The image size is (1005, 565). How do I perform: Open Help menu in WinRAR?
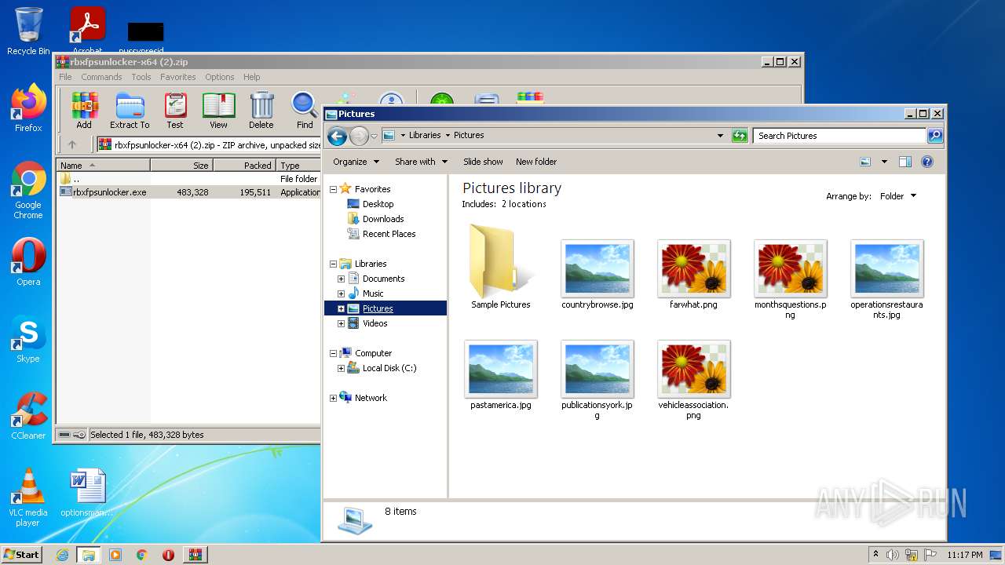point(251,77)
